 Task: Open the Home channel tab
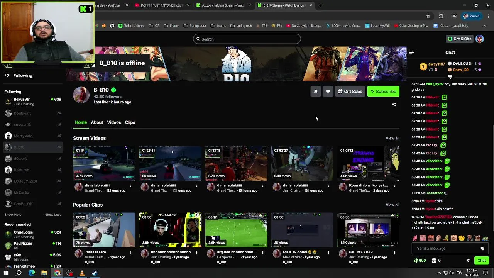(81, 122)
